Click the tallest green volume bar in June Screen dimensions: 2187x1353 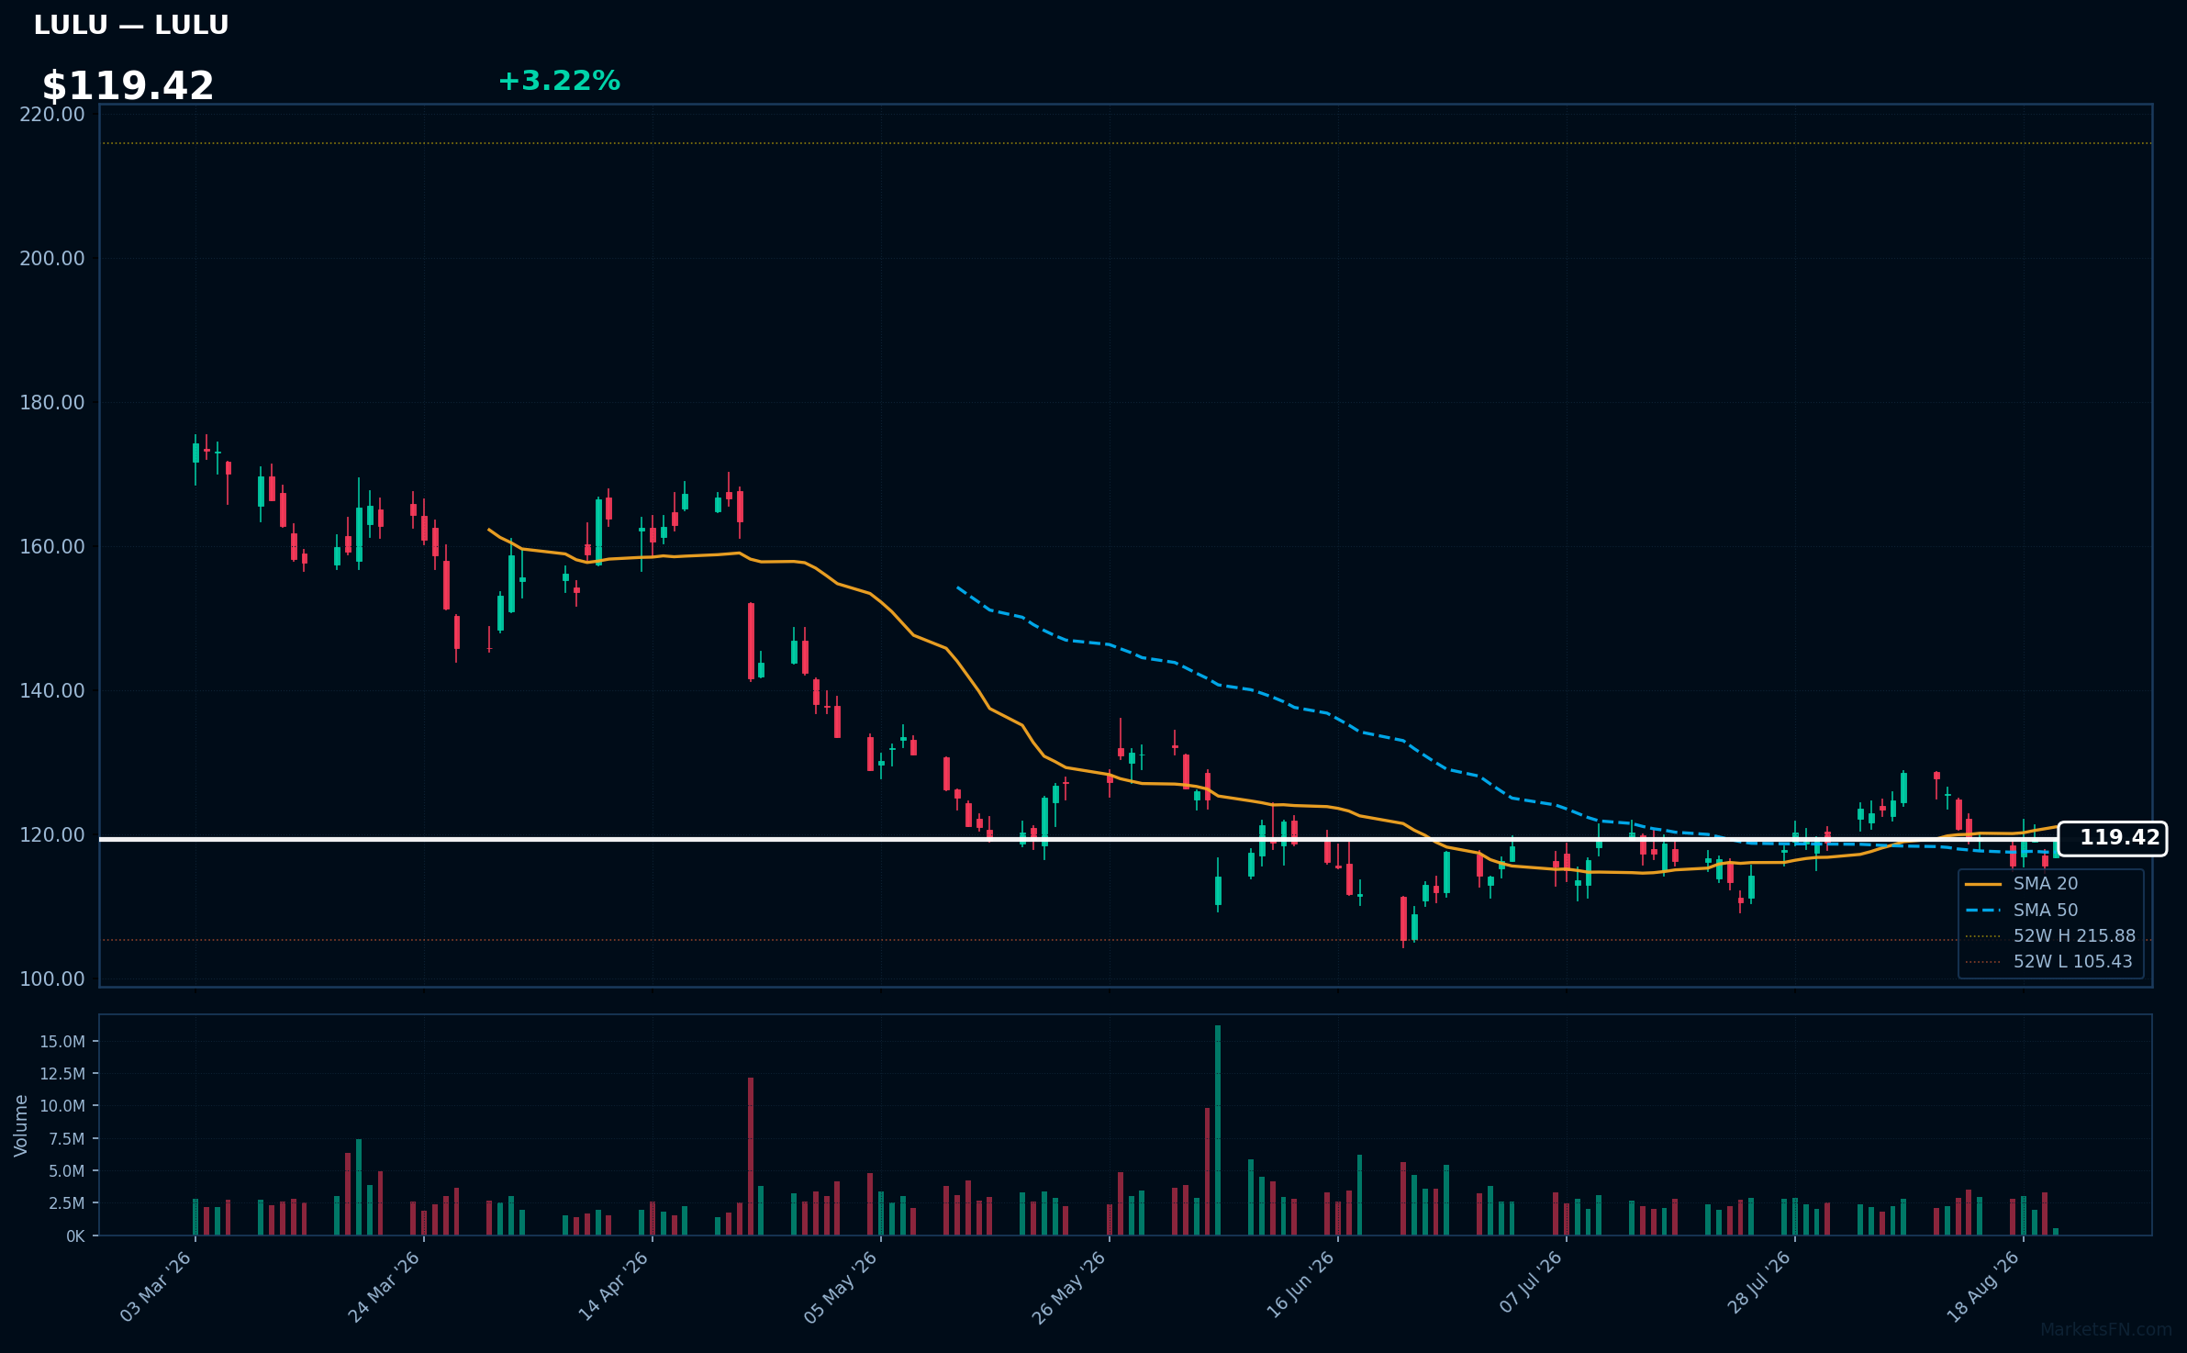tap(1218, 1130)
